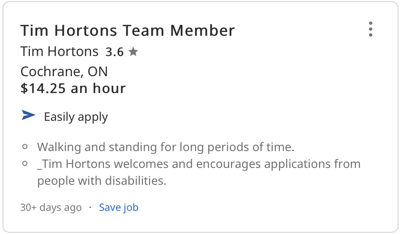Click the first hollow bullet point circle
The height and width of the screenshot is (234, 401).
pyautogui.click(x=25, y=147)
